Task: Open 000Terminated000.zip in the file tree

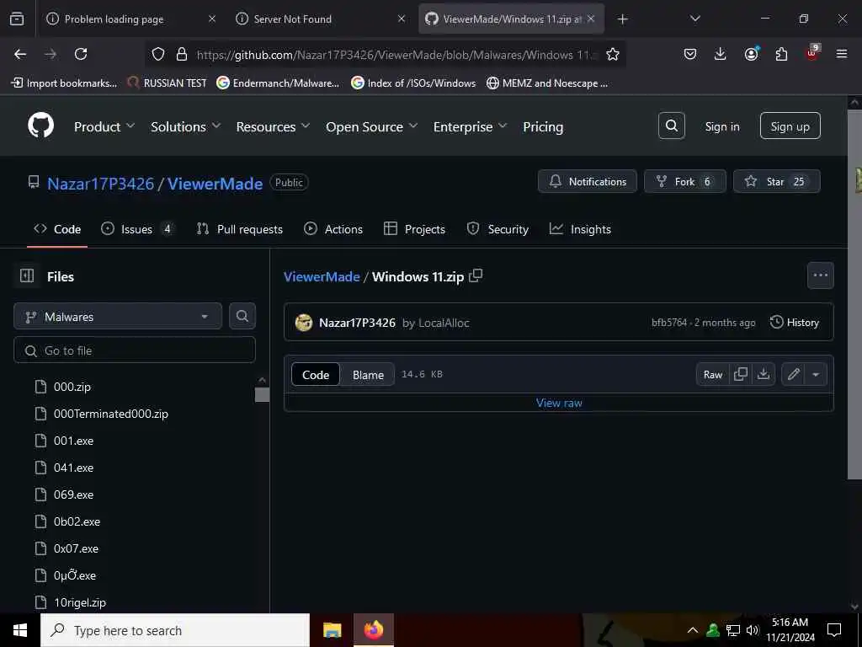Action: click(111, 414)
